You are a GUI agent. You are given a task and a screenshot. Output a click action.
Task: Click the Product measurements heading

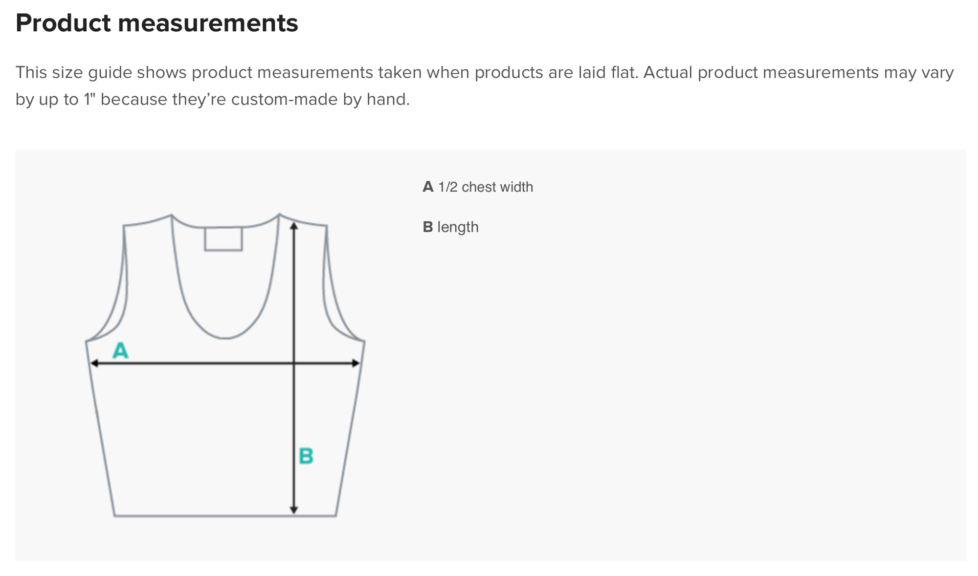pyautogui.click(x=157, y=22)
